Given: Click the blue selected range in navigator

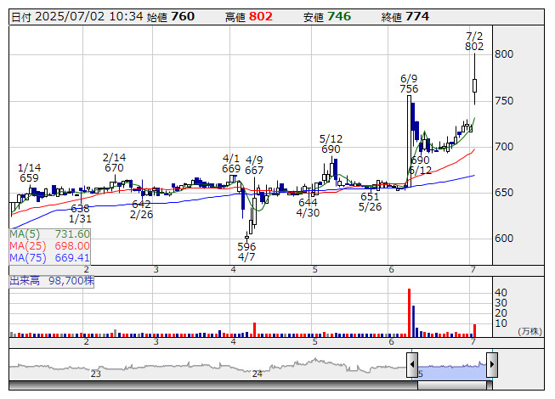Looking at the screenshot, I should click(451, 367).
